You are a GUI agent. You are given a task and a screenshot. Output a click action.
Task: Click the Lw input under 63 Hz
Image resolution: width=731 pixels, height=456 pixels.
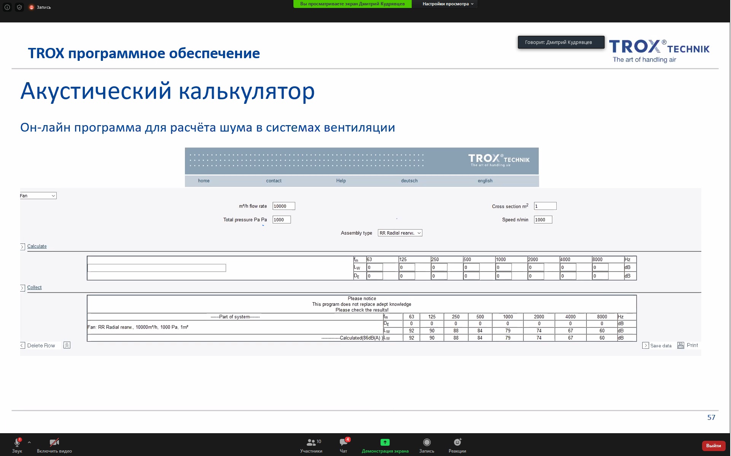coord(374,267)
